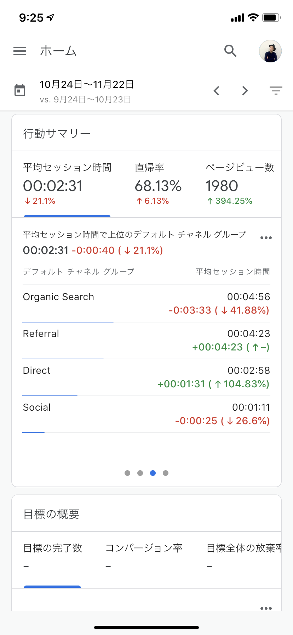Open the Referral channel row
This screenshot has height=635, width=293.
pos(146,341)
